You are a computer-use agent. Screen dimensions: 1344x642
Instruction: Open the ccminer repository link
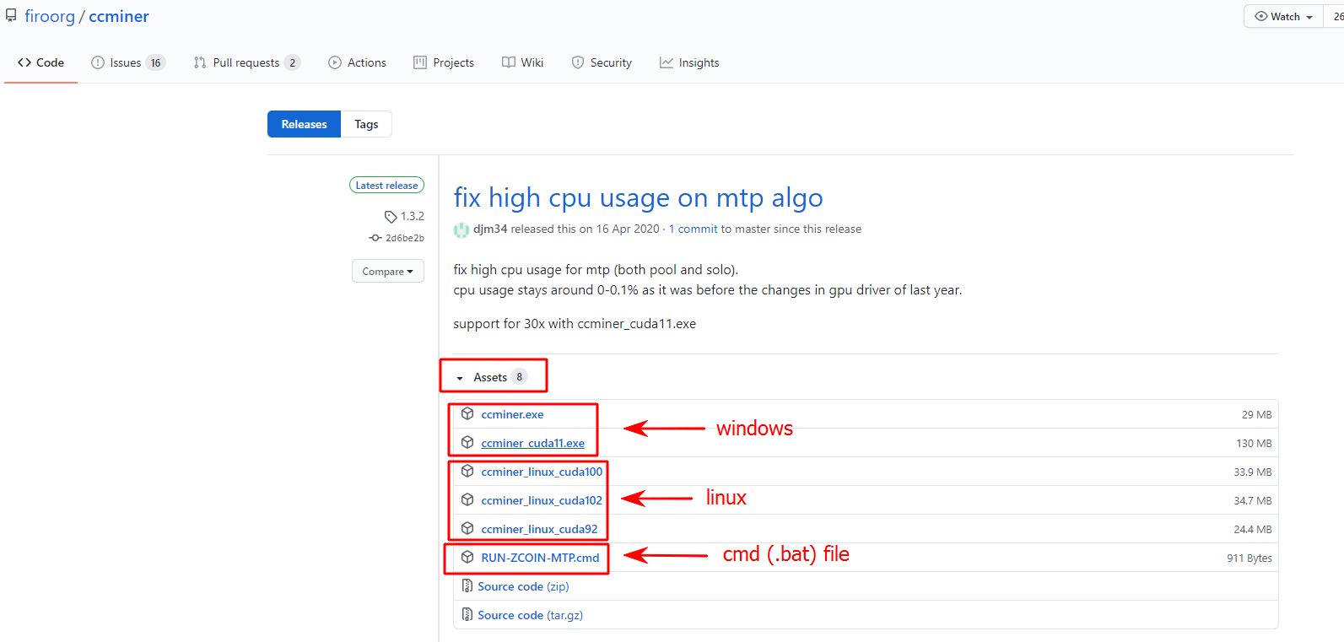pos(119,16)
